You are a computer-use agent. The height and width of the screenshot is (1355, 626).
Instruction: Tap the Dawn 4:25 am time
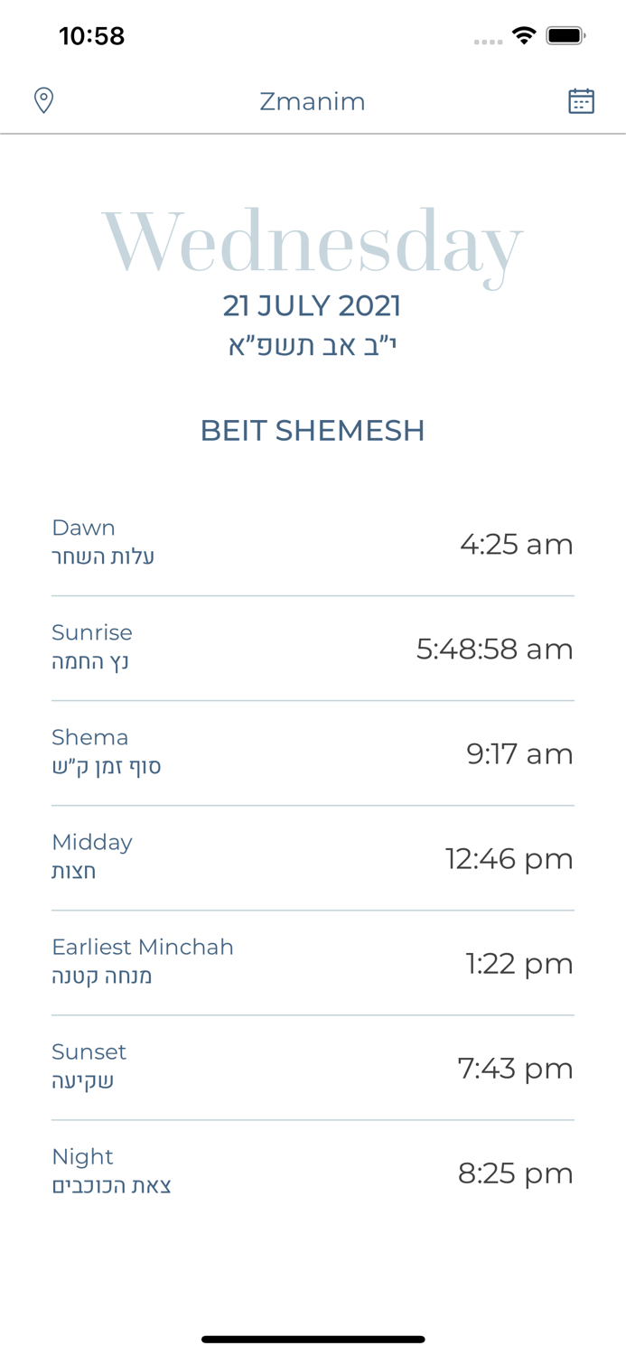click(516, 544)
